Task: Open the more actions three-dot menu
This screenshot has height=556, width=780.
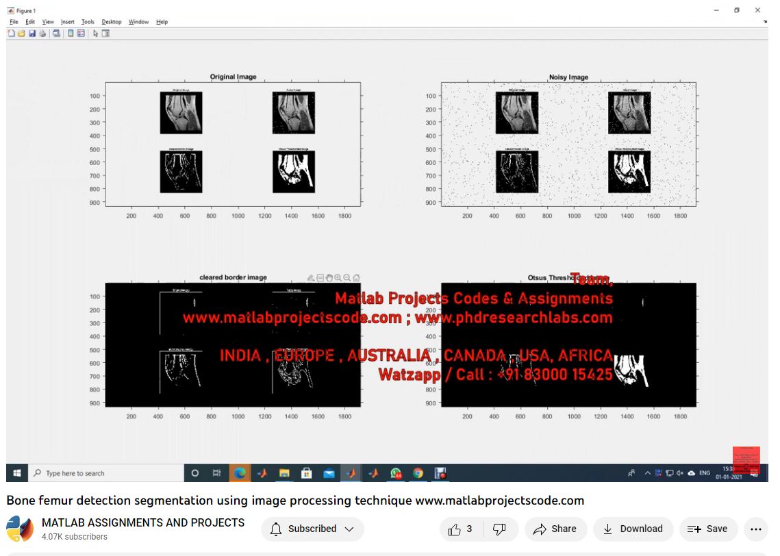Action: [x=755, y=529]
